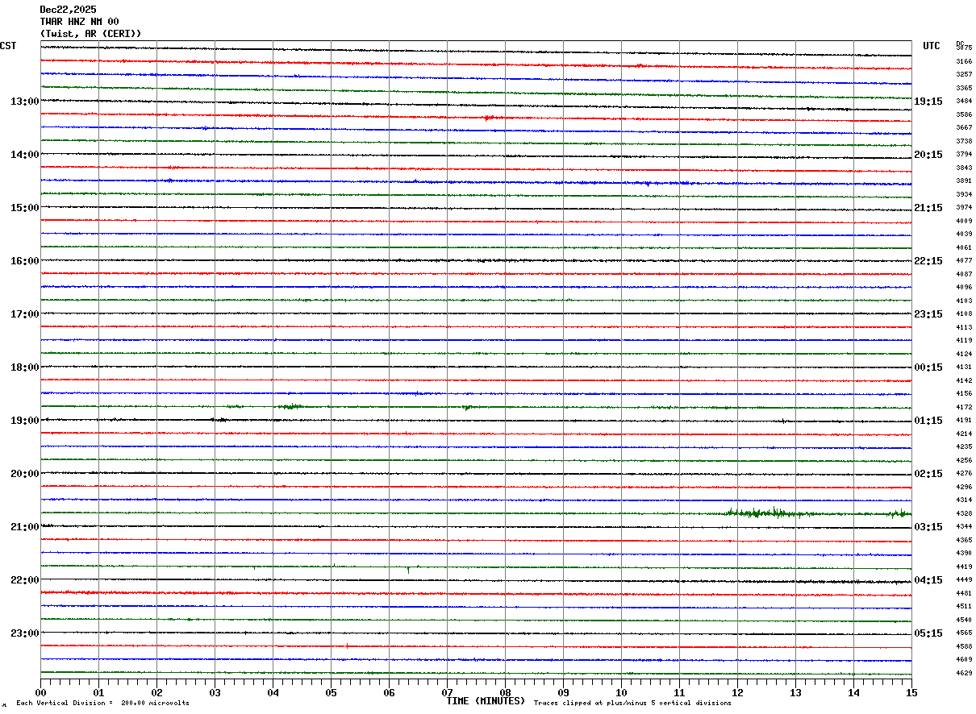Select the 13:00 CST time label
Viewport: 976px width, 714px height.
[25, 102]
